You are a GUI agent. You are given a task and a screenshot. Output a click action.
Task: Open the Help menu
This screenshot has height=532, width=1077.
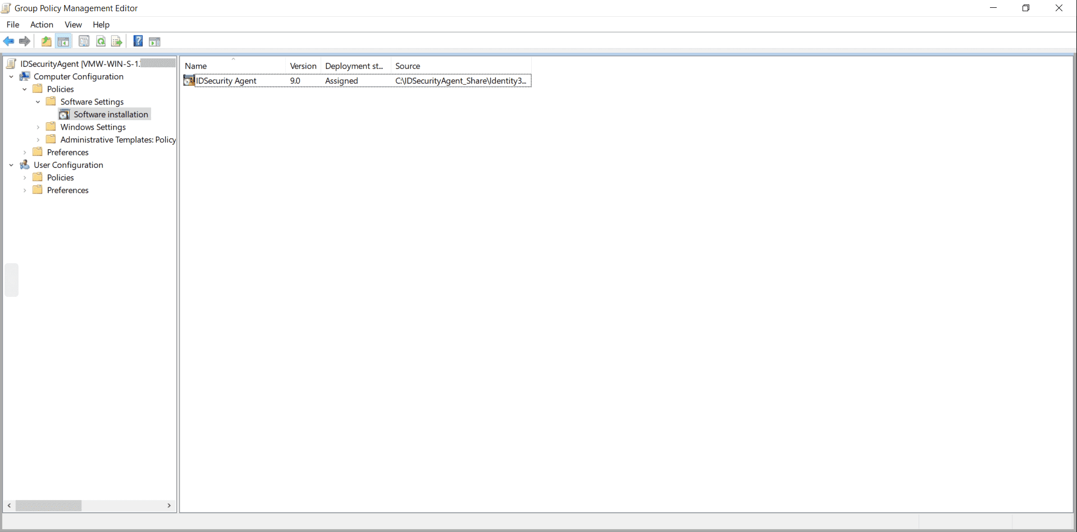pyautogui.click(x=101, y=25)
